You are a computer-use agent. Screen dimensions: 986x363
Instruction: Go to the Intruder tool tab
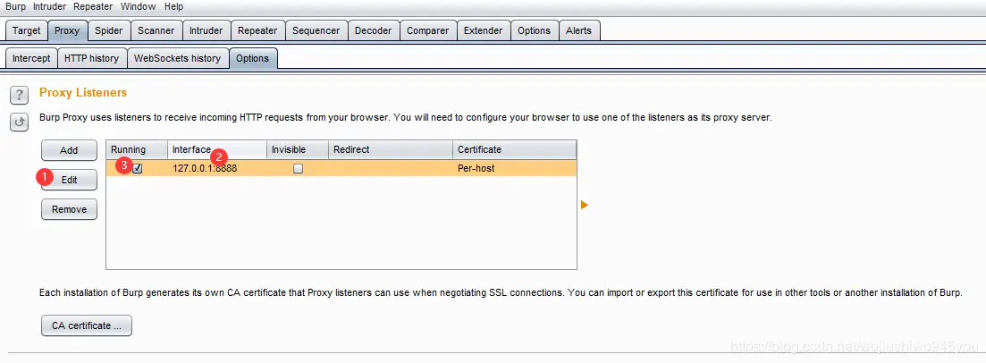(x=206, y=30)
